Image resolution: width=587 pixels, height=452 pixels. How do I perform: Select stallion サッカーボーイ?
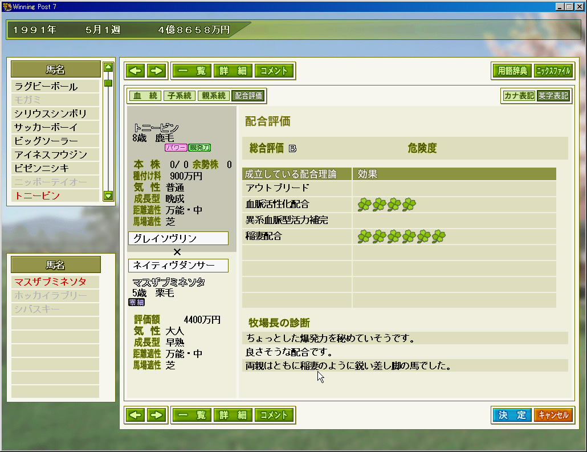(x=55, y=127)
